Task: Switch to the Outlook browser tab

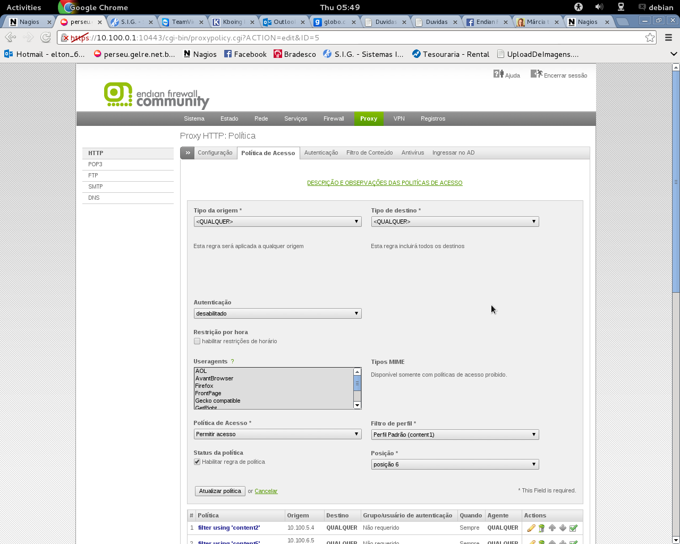Action: tap(284, 22)
